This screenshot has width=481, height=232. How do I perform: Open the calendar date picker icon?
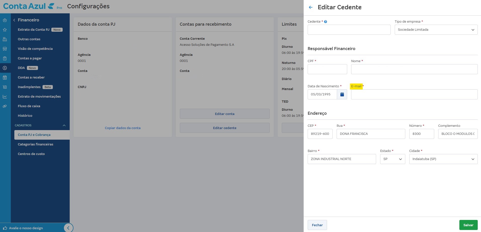click(342, 94)
